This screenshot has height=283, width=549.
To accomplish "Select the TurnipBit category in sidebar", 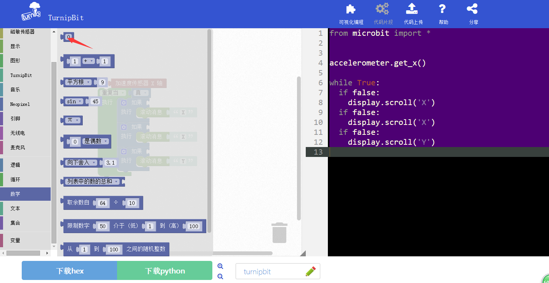I will click(x=25, y=75).
